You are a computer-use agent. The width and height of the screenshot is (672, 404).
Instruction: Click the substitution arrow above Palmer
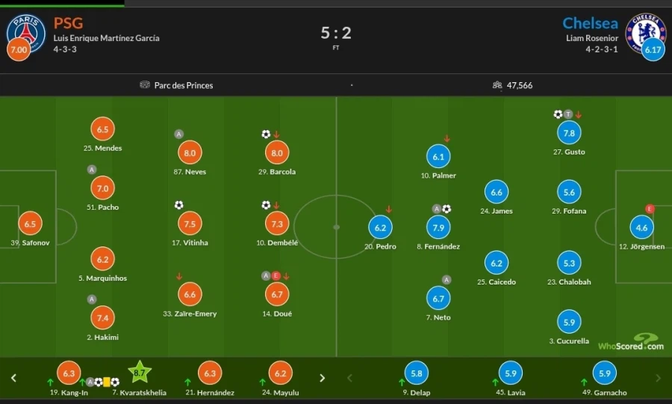(x=447, y=138)
